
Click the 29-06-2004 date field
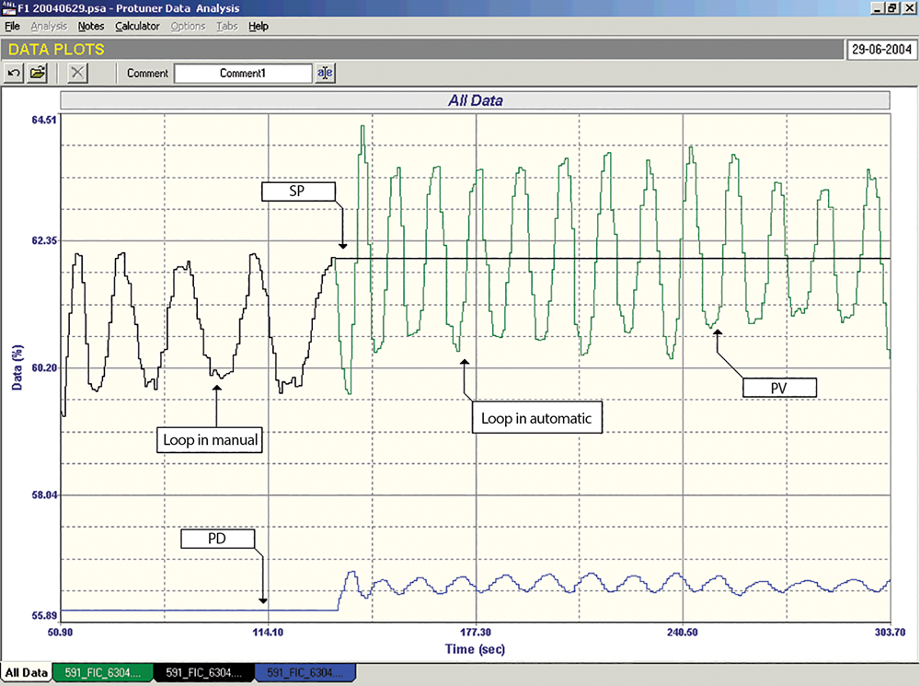(x=881, y=50)
